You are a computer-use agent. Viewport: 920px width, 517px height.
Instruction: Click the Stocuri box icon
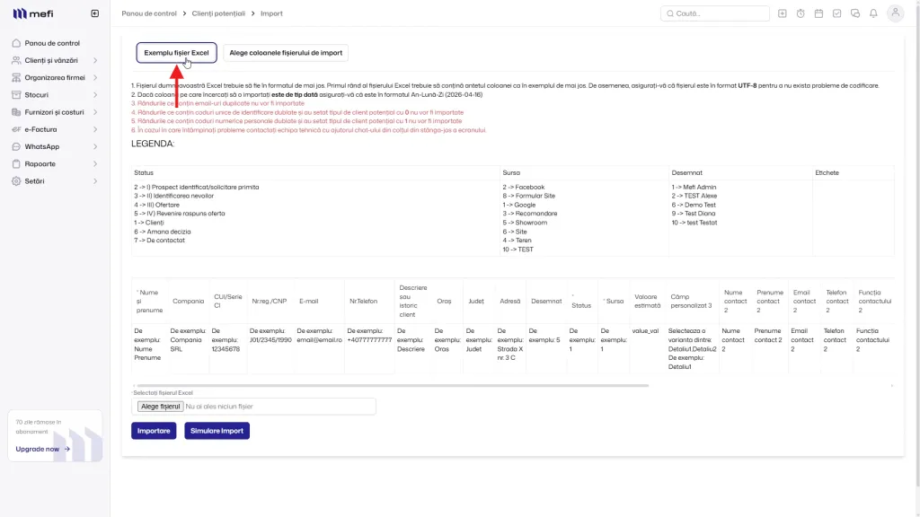click(x=16, y=95)
